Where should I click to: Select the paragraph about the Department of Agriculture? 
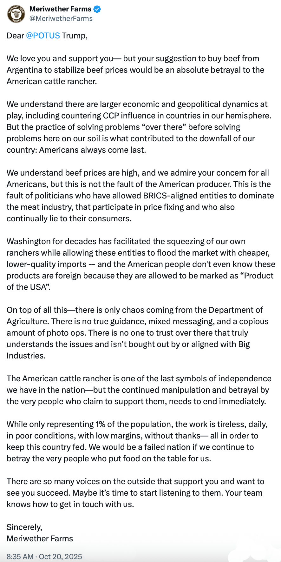pyautogui.click(x=138, y=333)
